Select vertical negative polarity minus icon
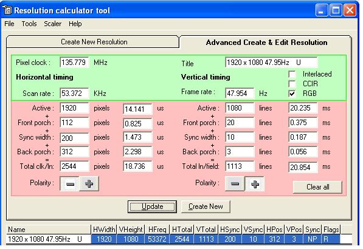This screenshot has width=363, height=249. 235,184
